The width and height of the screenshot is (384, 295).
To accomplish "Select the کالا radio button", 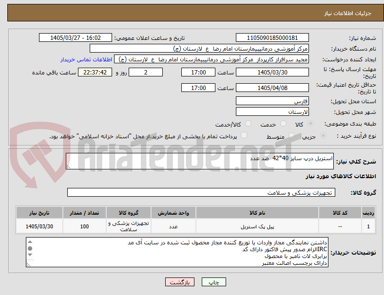I will point(310,124).
